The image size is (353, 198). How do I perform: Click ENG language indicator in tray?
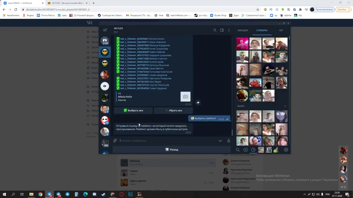(x=328, y=194)
